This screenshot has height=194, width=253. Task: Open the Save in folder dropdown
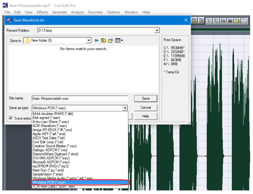tap(89, 41)
